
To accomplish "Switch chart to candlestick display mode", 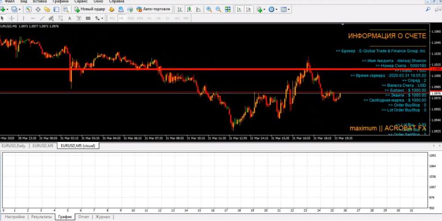I will (x=189, y=9).
